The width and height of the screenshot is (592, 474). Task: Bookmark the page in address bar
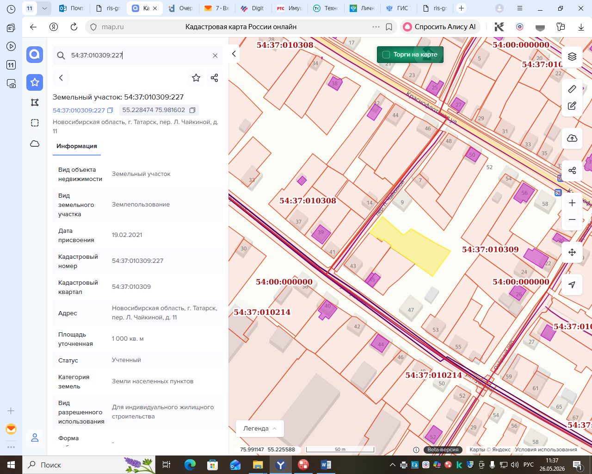coord(389,27)
